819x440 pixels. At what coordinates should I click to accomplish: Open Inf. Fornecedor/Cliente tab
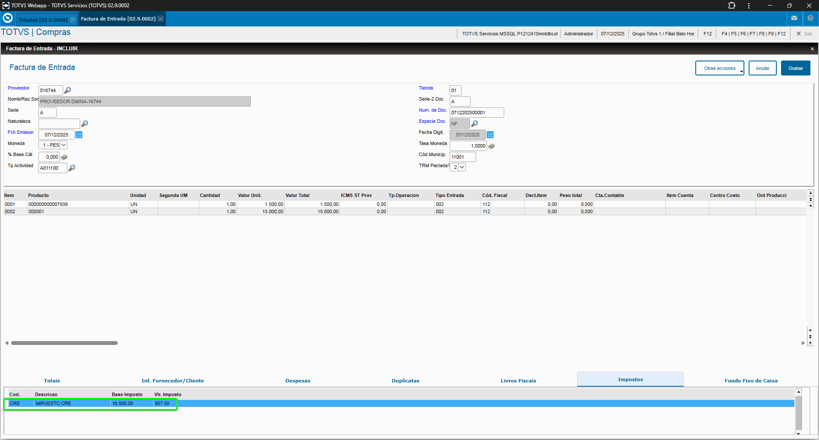coord(173,381)
